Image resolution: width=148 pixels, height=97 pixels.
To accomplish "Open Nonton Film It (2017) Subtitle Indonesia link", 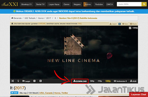I will [x=78, y=18].
